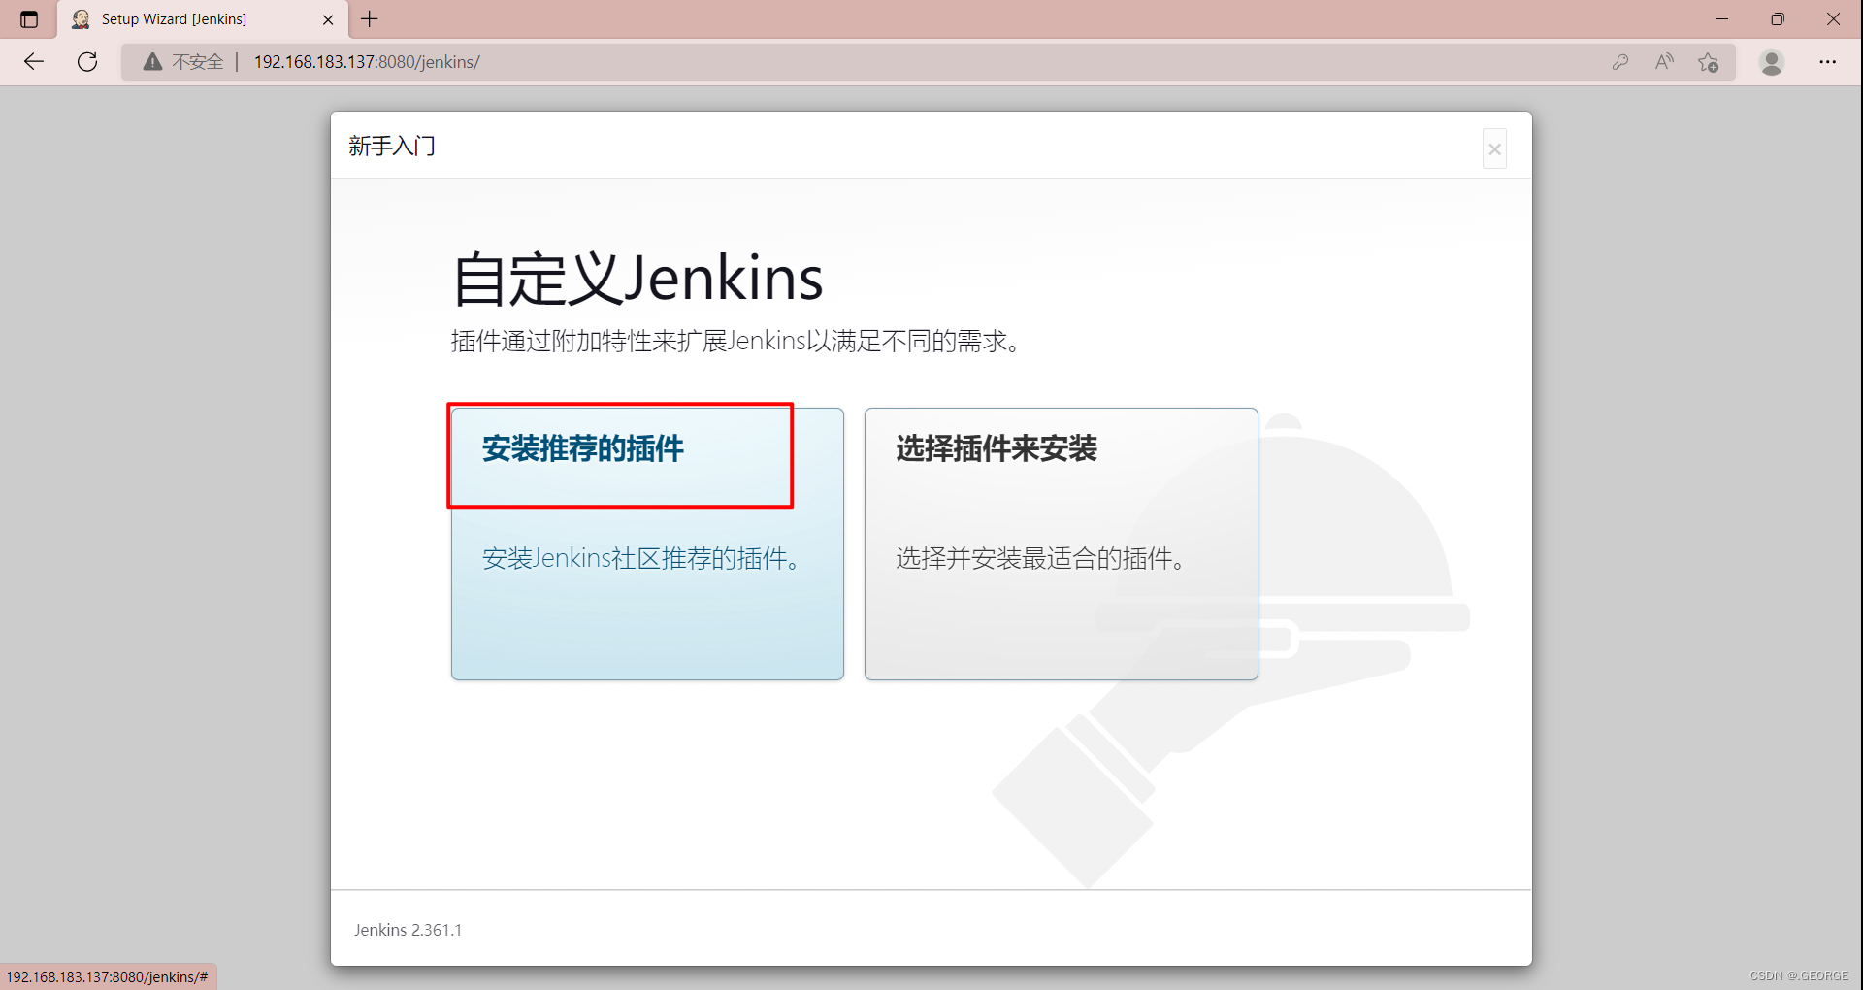Screen dimensions: 1863x990
Task: Open the saved passwords key icon
Action: tap(1619, 62)
